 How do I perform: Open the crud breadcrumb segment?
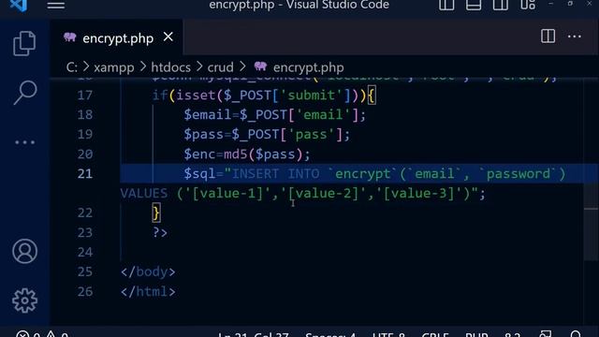coord(221,67)
